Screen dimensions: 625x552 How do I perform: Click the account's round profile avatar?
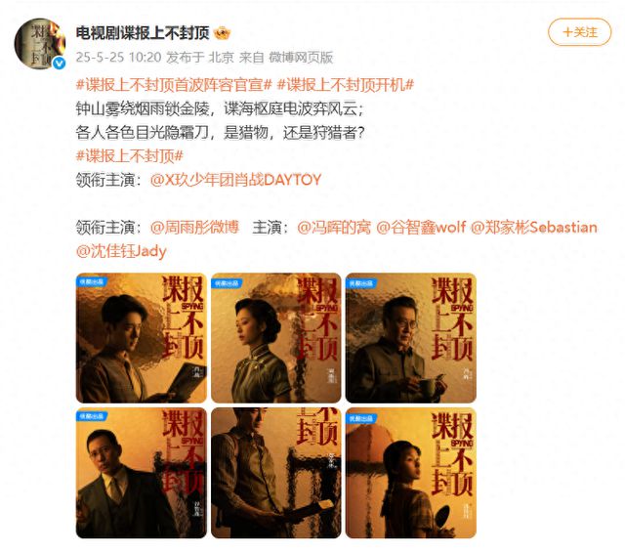tap(40, 43)
